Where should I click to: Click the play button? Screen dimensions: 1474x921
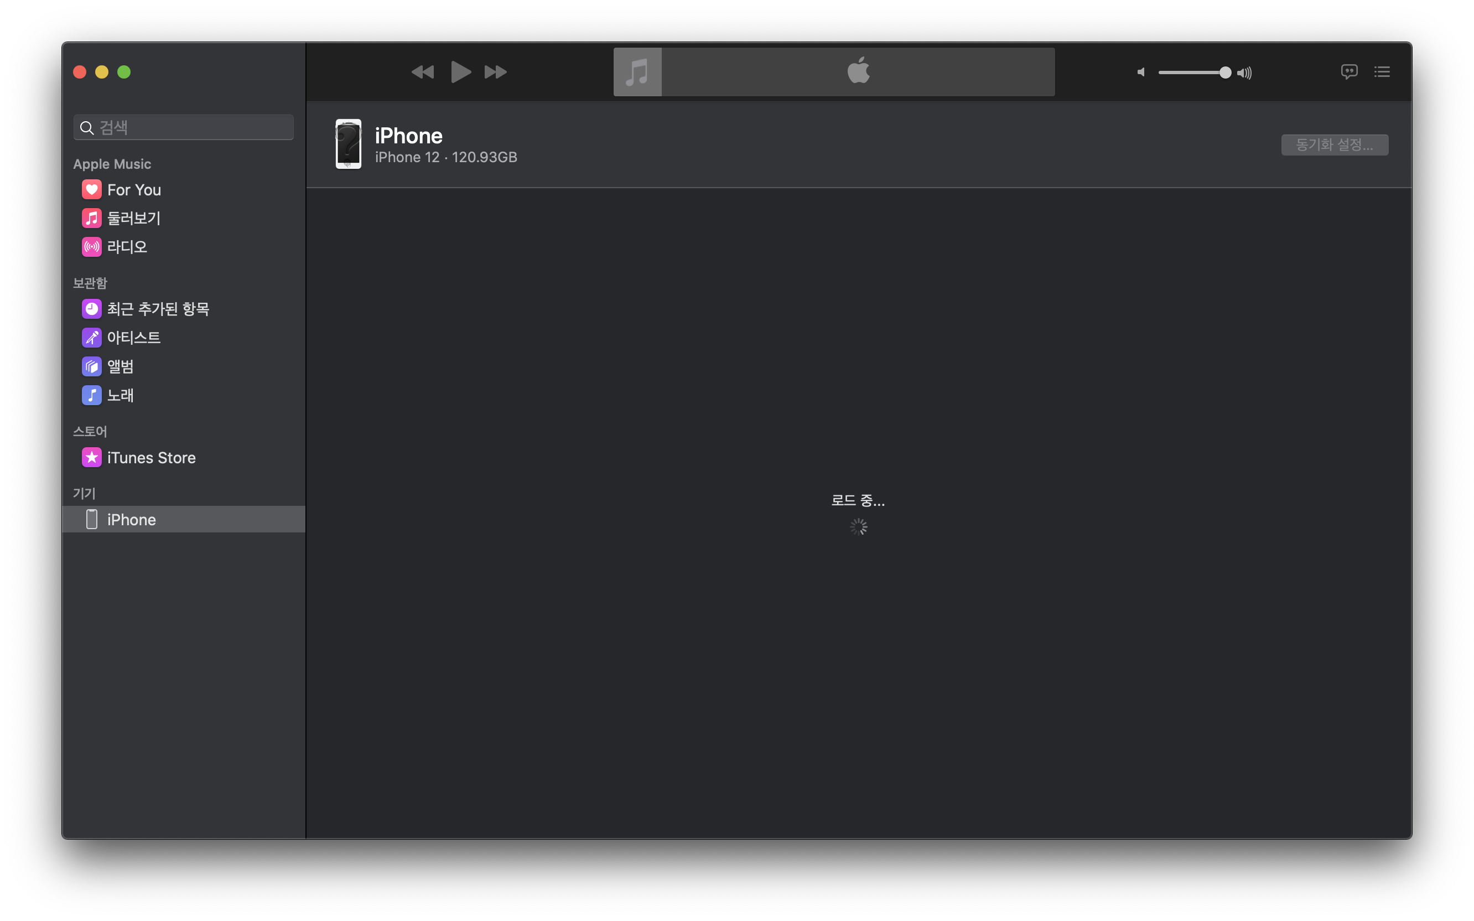460,72
